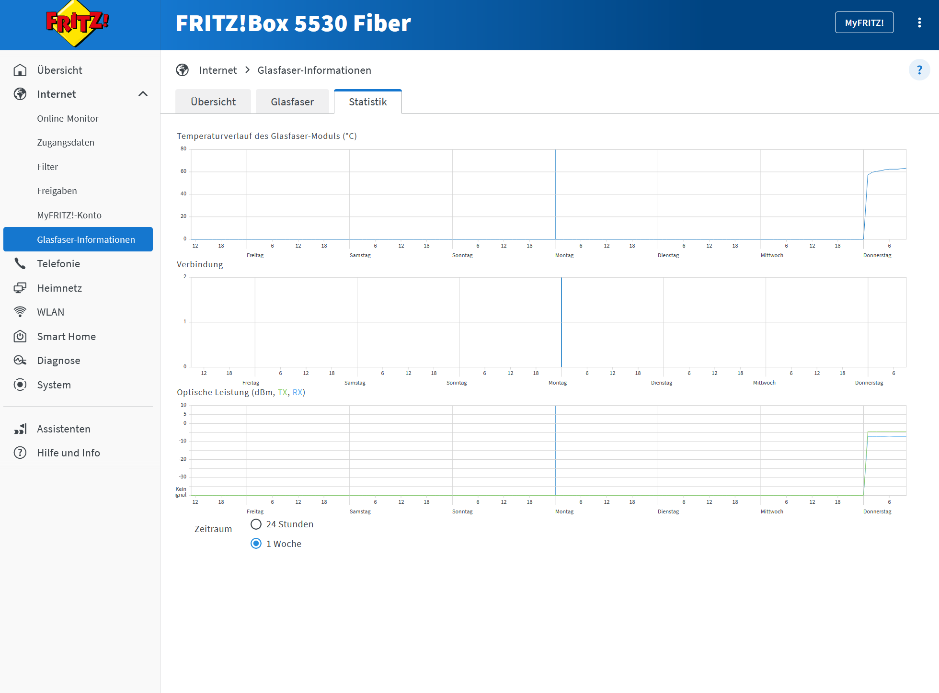This screenshot has width=939, height=693.
Task: Click the Übersicht home icon
Action: coord(20,70)
